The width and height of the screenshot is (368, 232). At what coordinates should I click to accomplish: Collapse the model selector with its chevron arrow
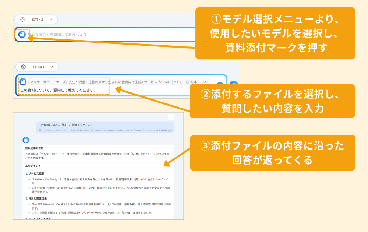53,67
